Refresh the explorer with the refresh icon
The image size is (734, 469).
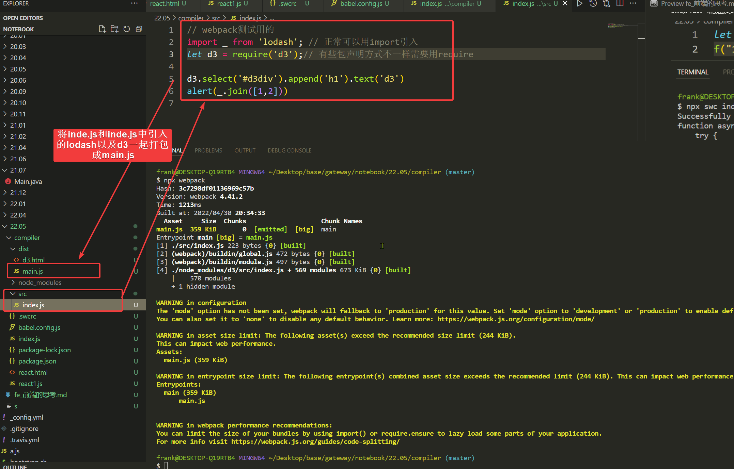tap(127, 29)
